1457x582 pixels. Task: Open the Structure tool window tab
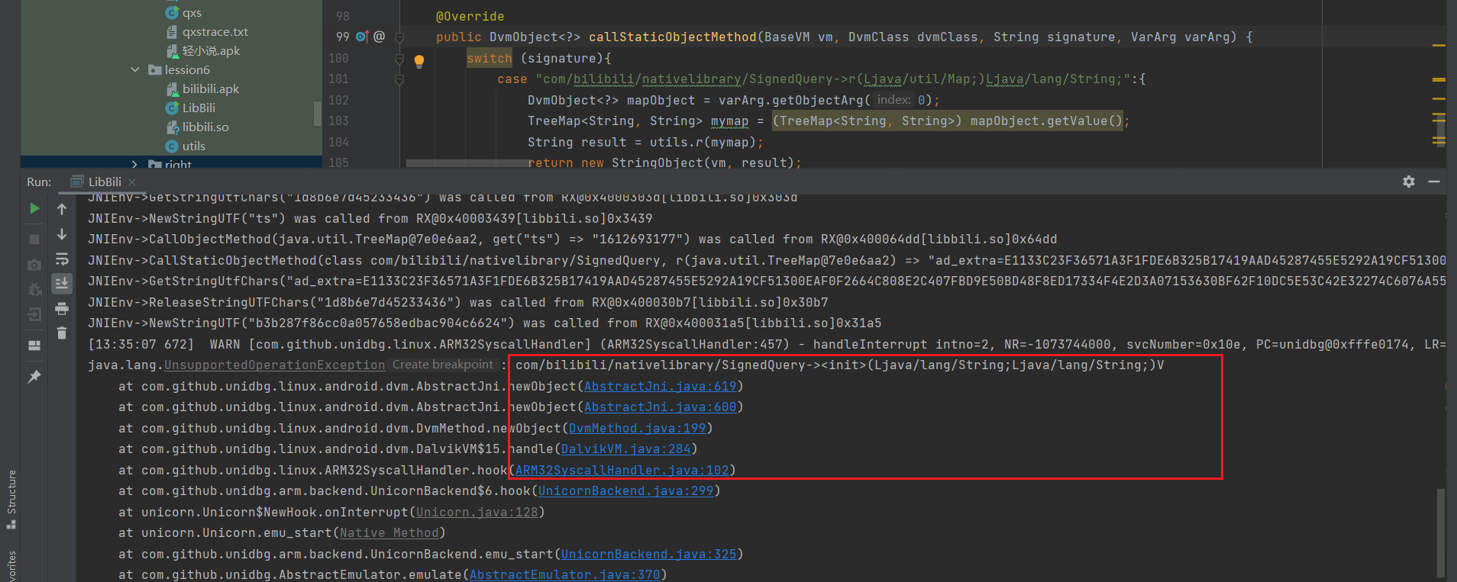click(11, 500)
